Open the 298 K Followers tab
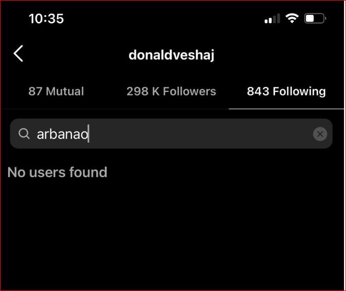 pos(171,92)
